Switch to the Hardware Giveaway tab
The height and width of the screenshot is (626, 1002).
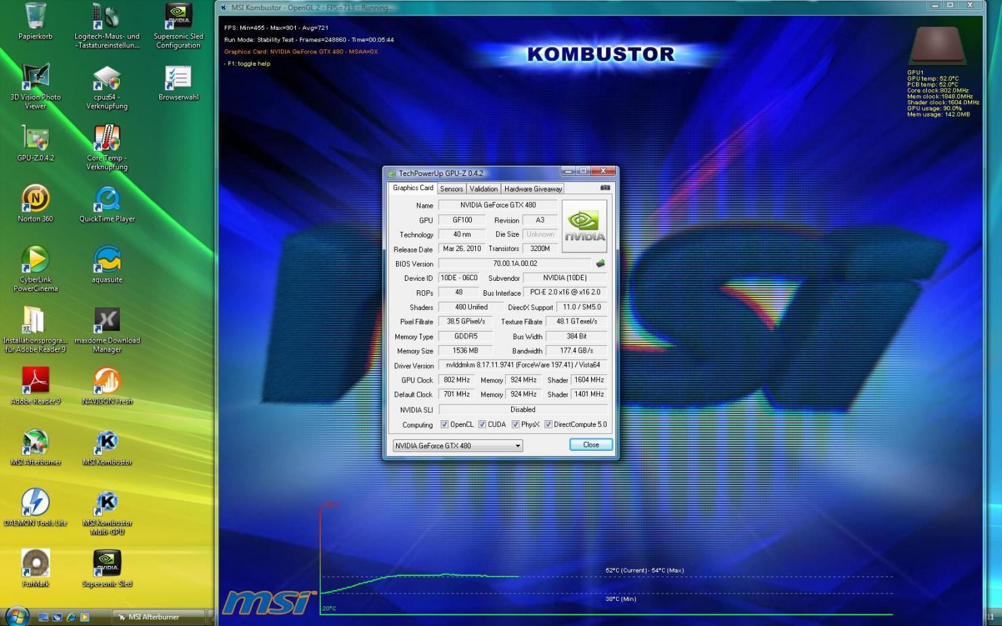[533, 189]
